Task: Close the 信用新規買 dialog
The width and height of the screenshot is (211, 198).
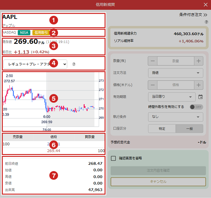Action: pyautogui.click(x=205, y=5)
